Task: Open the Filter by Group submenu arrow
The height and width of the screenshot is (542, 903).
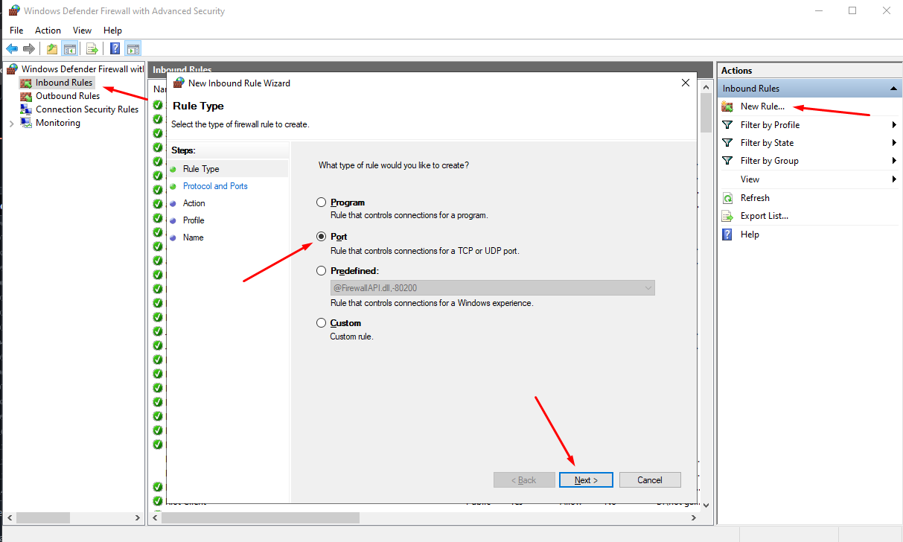Action: pos(894,161)
